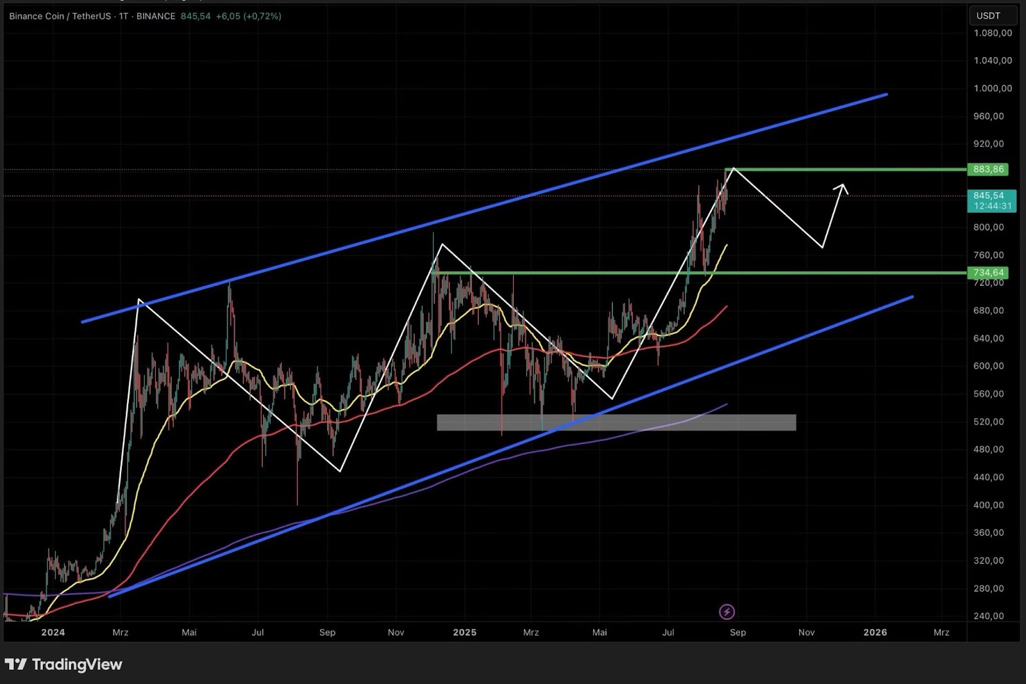Viewport: 1026px width, 684px height.
Task: Click the 734,64 green price label
Action: click(988, 272)
